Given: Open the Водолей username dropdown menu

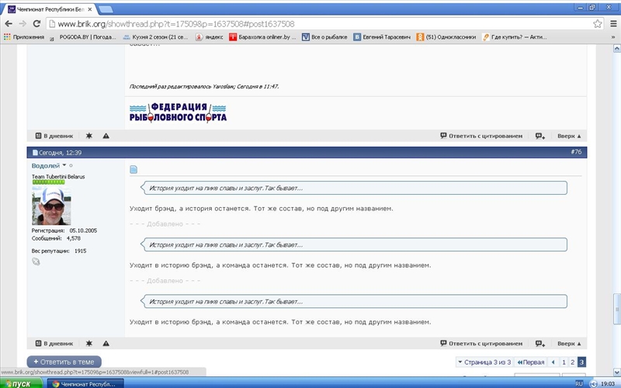Looking at the screenshot, I should (x=64, y=166).
